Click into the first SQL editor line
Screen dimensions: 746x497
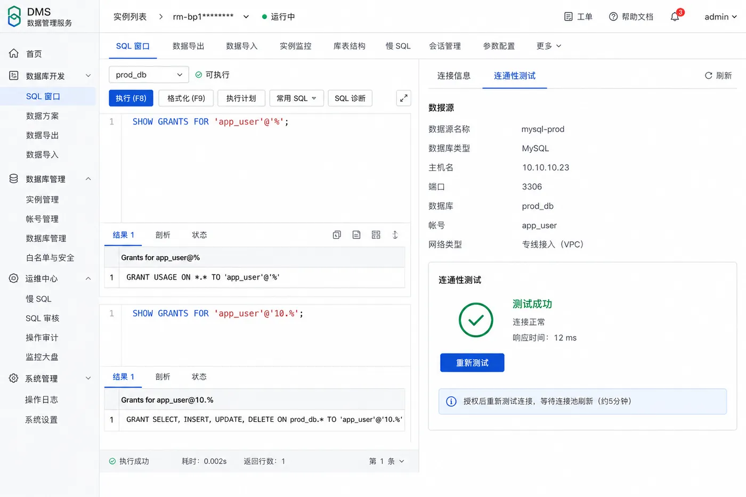(266, 121)
